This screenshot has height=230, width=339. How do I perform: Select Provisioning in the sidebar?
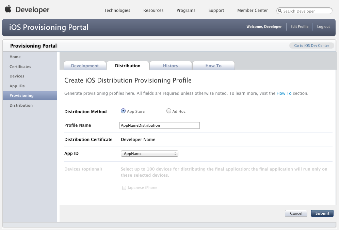pyautogui.click(x=30, y=95)
